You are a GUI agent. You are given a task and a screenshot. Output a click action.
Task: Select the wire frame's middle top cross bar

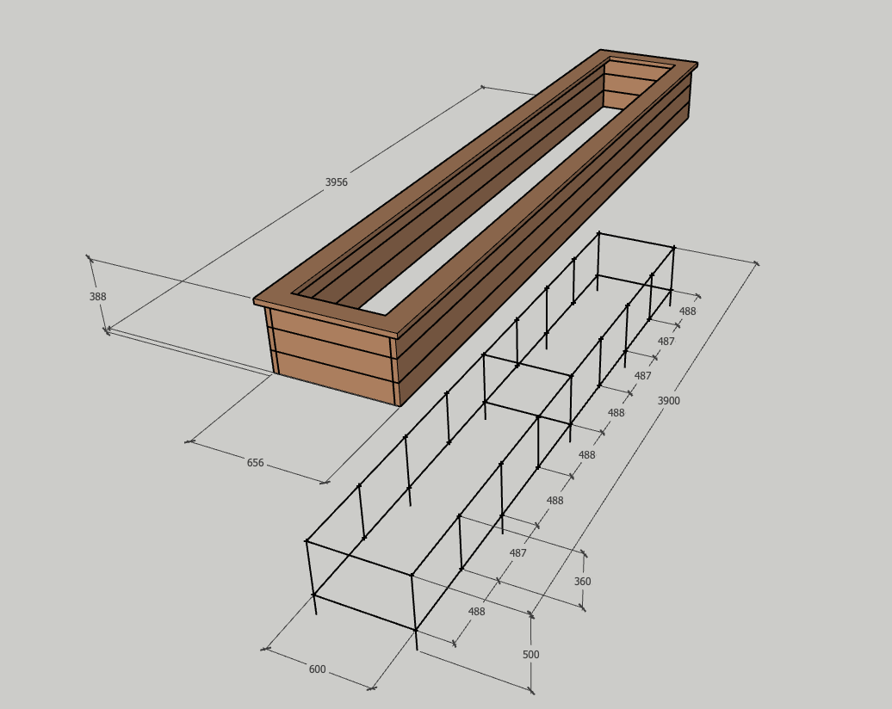point(527,364)
